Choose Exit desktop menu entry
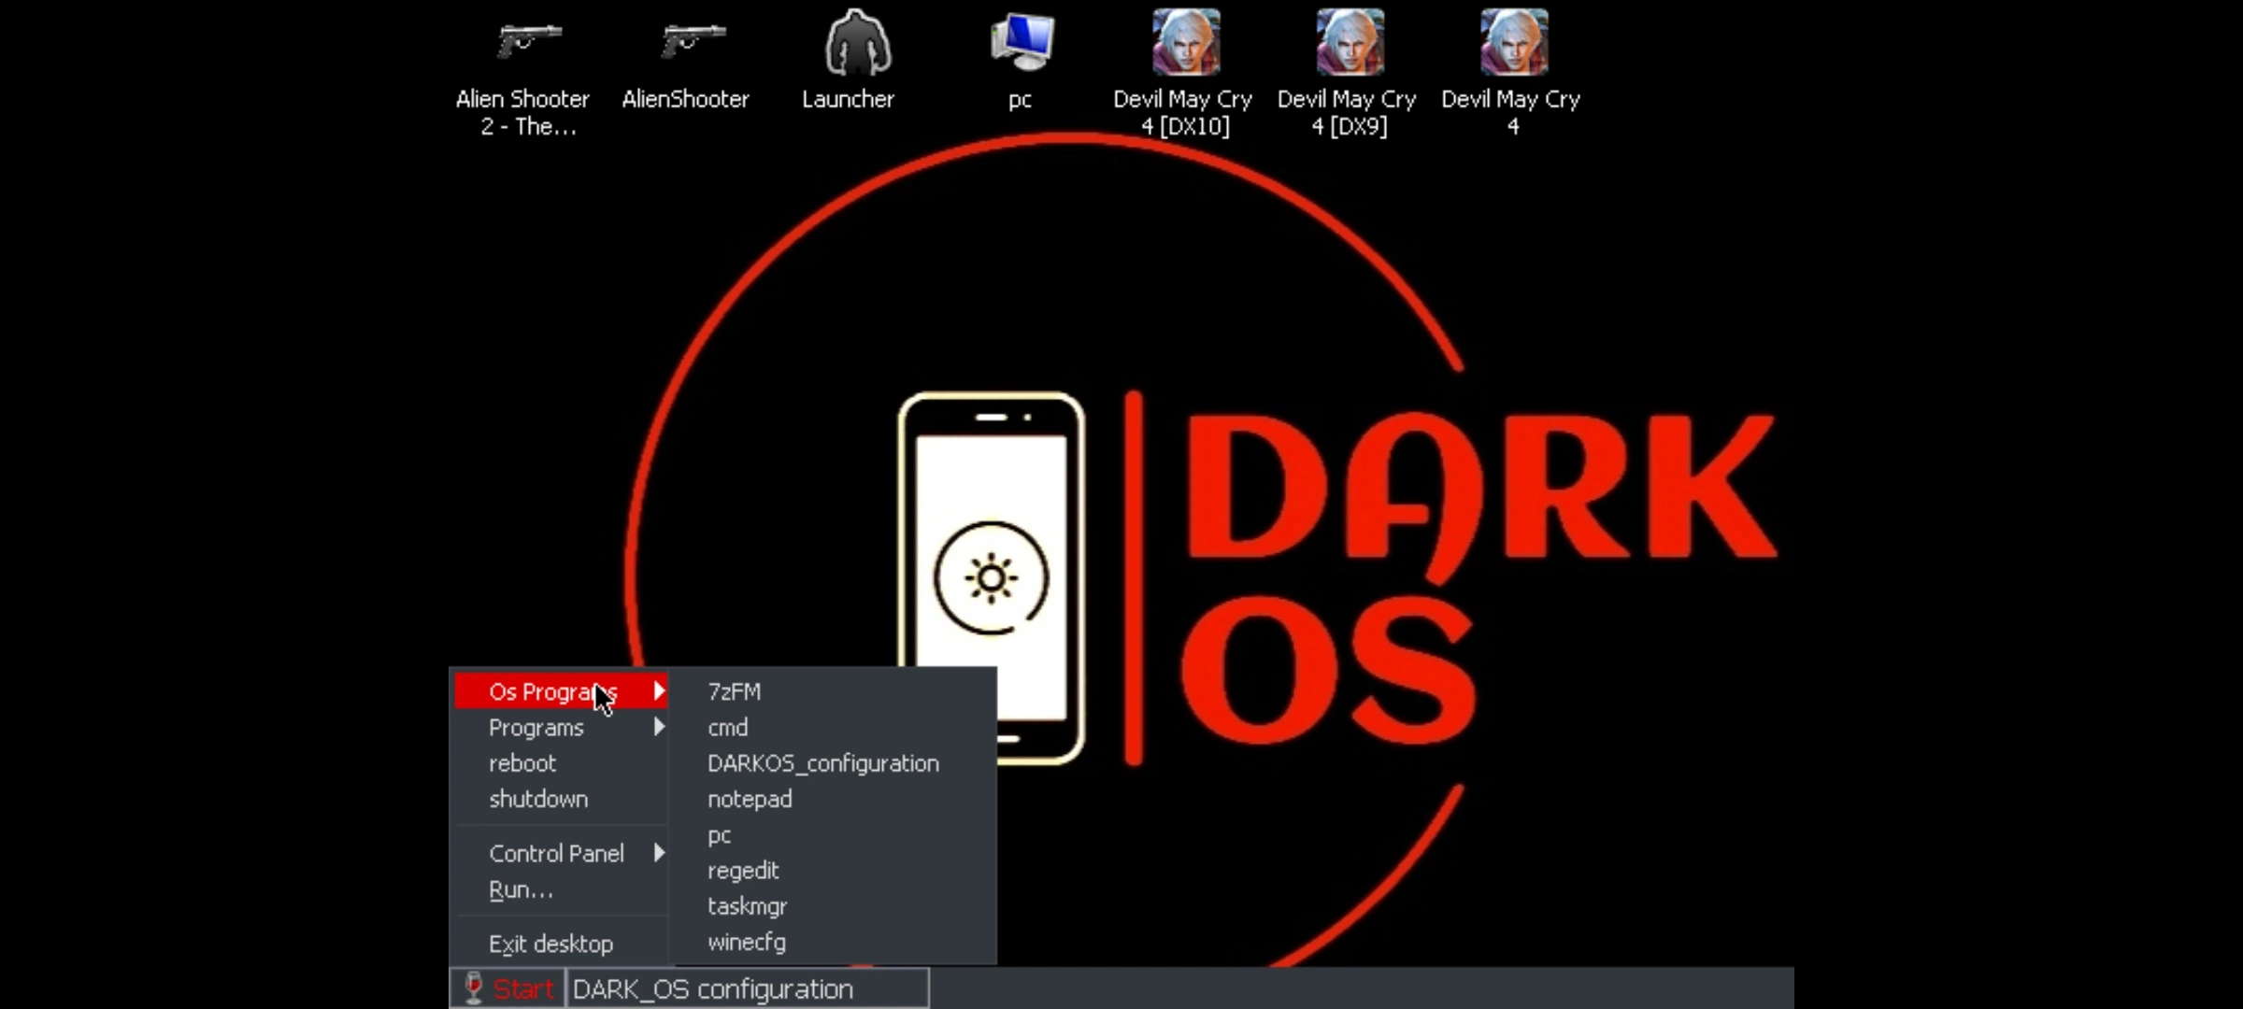2243x1009 pixels. pos(561,944)
